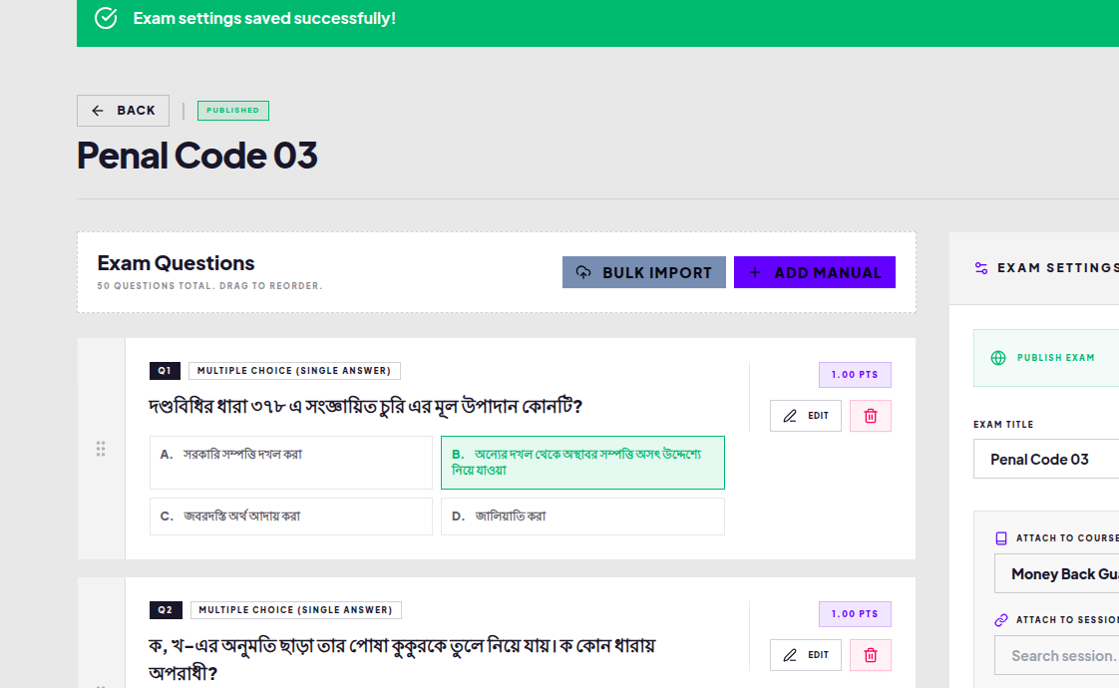Click the pencil icon on Q1 Edit

pos(790,416)
